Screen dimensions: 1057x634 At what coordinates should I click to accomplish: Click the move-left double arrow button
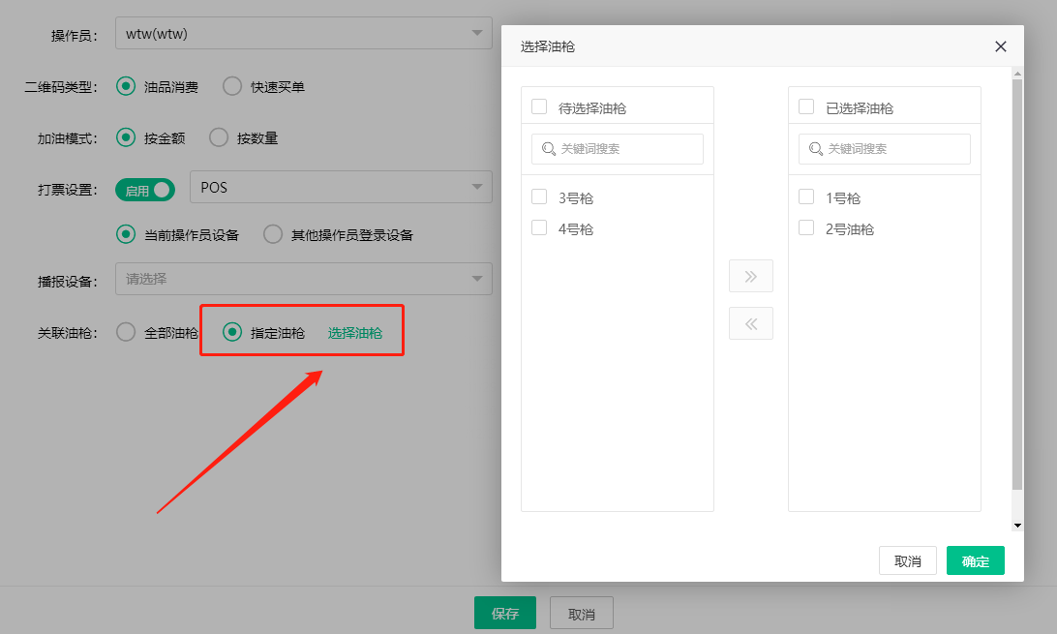750,323
